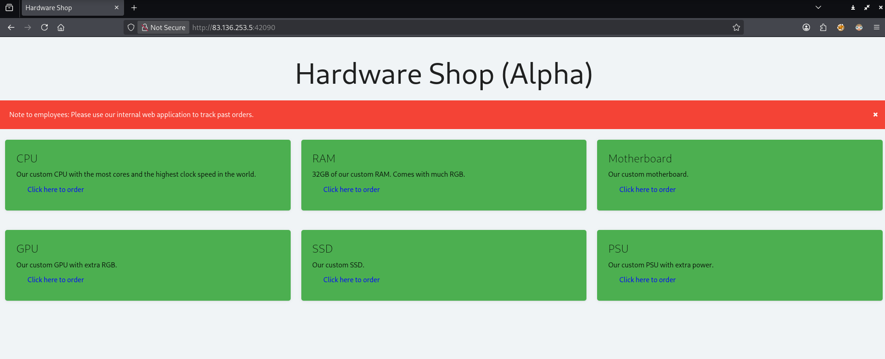Viewport: 885px width, 359px height.
Task: Click the browser back arrow
Action: tap(11, 27)
